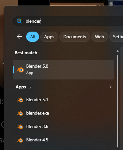Click the Apps 5 section header
This screenshot has height=150, width=123.
coord(23,87)
